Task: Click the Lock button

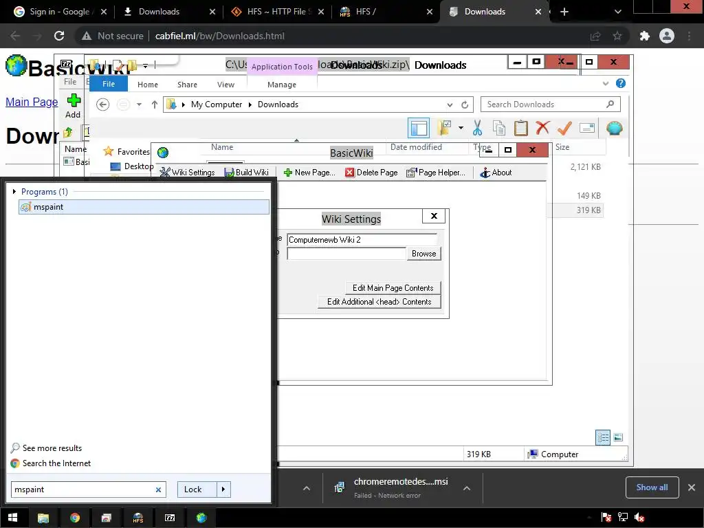Action: click(197, 489)
